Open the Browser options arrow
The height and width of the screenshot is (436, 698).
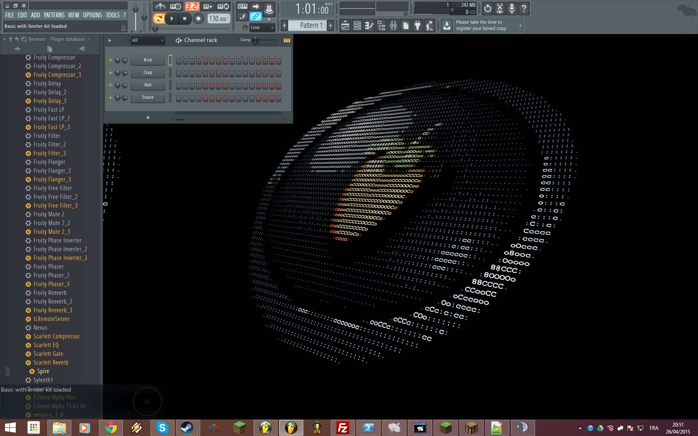click(x=5, y=39)
